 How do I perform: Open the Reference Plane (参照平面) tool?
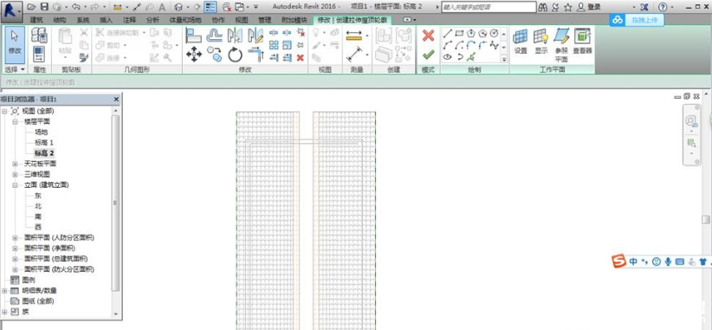(561, 44)
